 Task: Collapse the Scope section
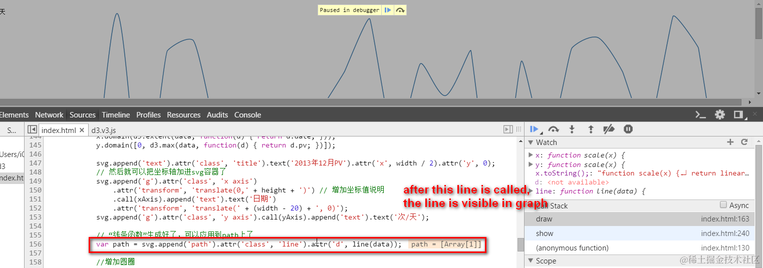(x=531, y=260)
